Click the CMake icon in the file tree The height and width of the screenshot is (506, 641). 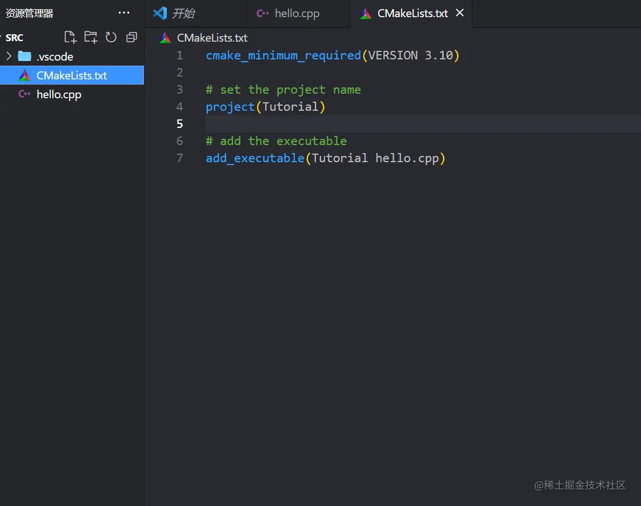click(x=25, y=75)
